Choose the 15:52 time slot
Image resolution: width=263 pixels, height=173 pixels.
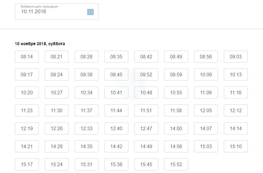tap(176, 164)
